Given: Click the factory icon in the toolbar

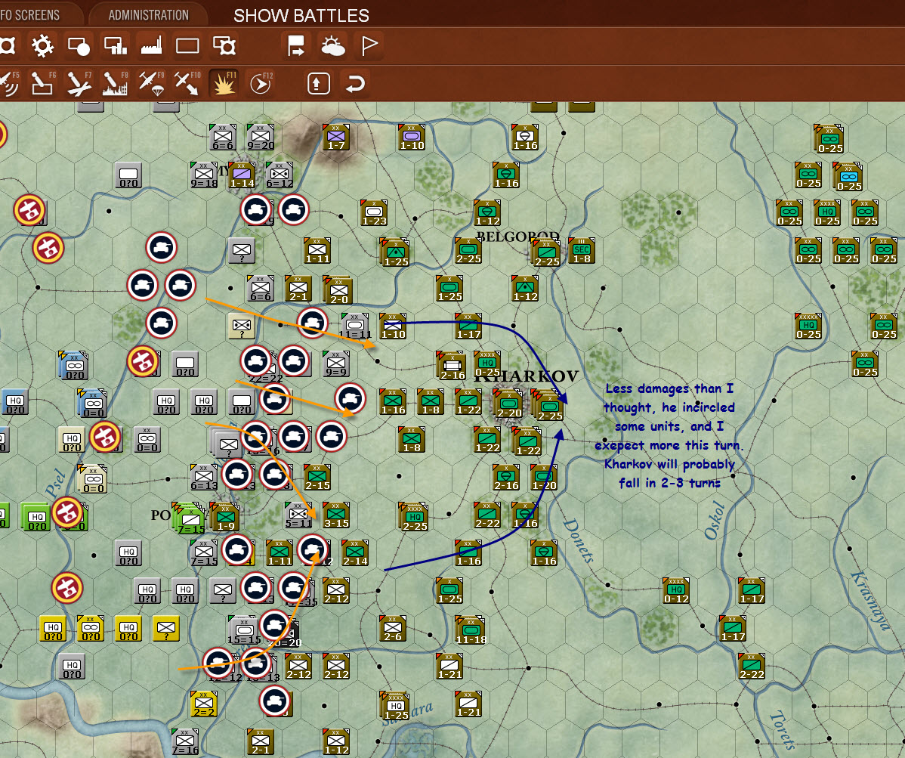Looking at the screenshot, I should click(x=151, y=45).
